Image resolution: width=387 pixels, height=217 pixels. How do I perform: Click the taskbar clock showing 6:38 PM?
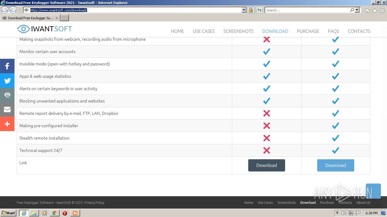[x=371, y=213]
